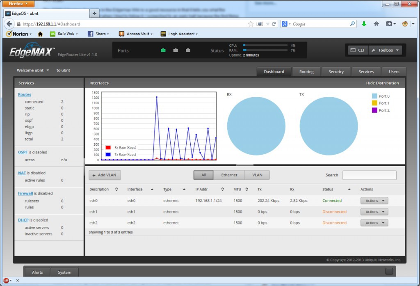This screenshot has width=420, height=286.
Task: Click the green active port icon in the Ports panel
Action: coord(163,50)
